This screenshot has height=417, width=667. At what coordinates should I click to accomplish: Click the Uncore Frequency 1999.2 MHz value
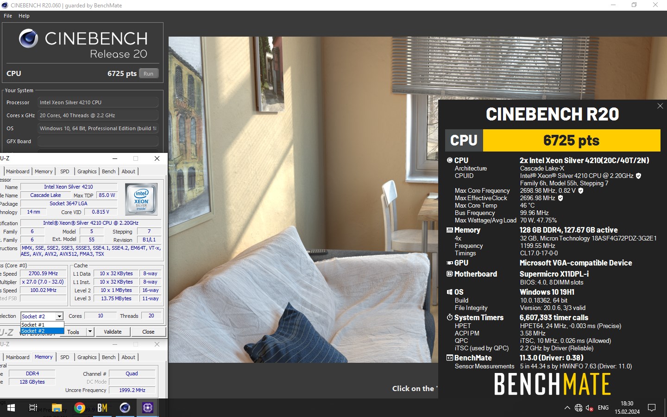pos(132,390)
